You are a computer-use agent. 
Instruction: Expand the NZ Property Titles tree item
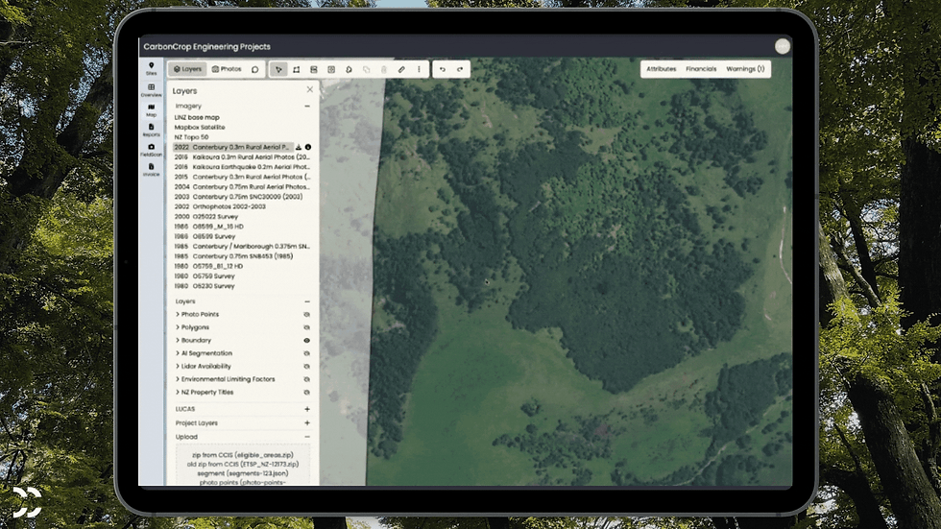[x=178, y=393]
